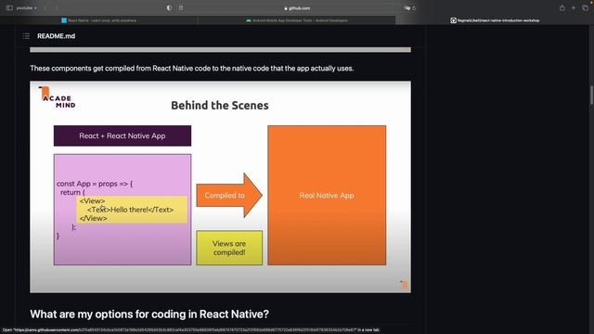
Task: Click the github.com address bar
Action: click(297, 8)
